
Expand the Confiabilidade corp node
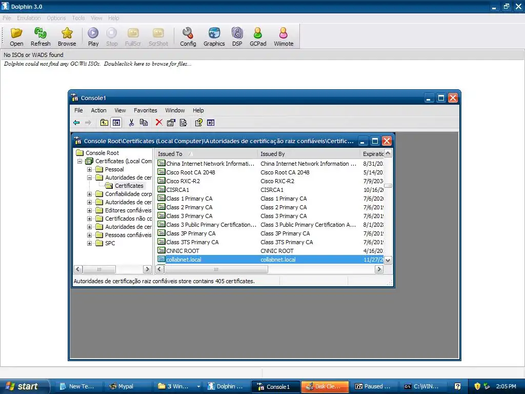89,194
